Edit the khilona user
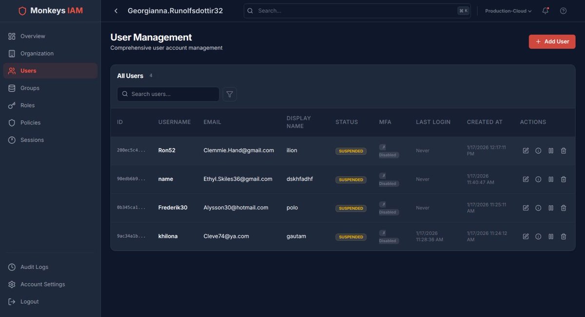The height and width of the screenshot is (317, 585). point(526,237)
